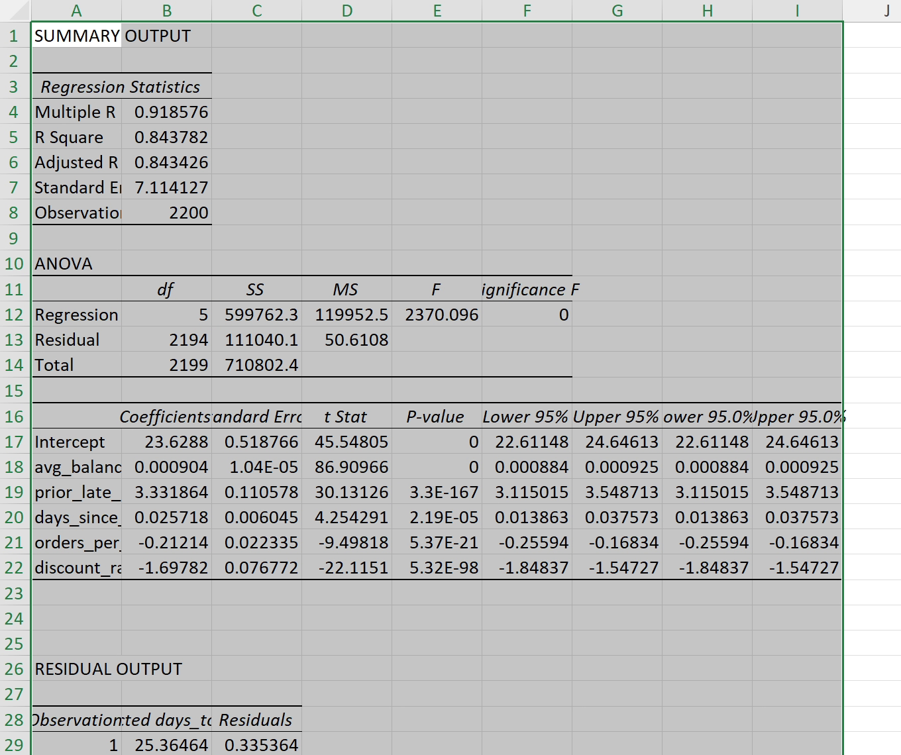Click the MS column heading
This screenshot has height=755, width=901.
(x=346, y=289)
